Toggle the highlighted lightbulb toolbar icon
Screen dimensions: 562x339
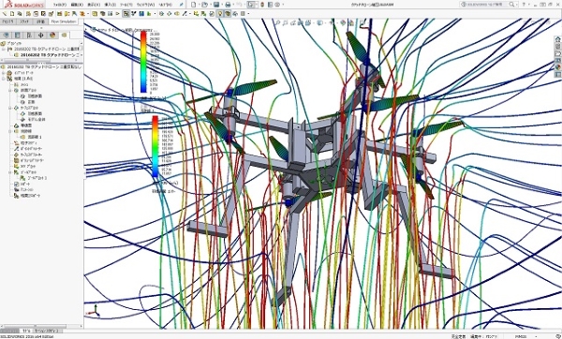[x=220, y=14]
